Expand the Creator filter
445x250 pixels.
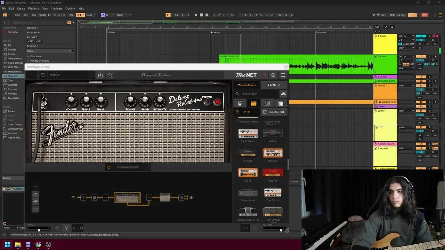pyautogui.click(x=32, y=46)
